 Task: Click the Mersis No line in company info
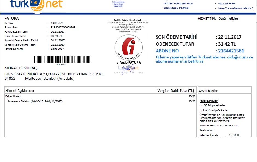coord(128,29)
